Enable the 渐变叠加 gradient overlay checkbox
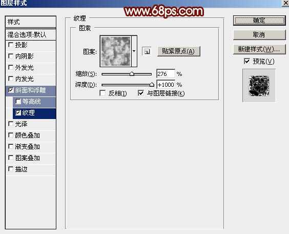The width and height of the screenshot is (289, 234). coord(11,147)
